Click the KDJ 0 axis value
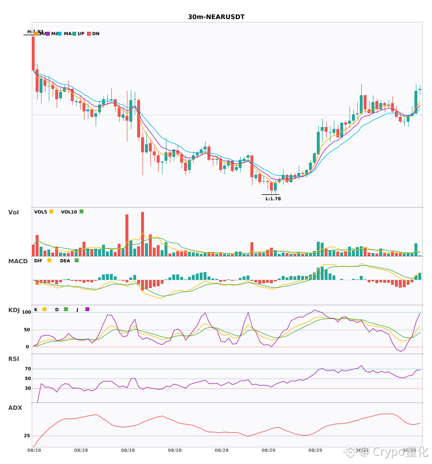The width and height of the screenshot is (432, 464). tap(27, 347)
